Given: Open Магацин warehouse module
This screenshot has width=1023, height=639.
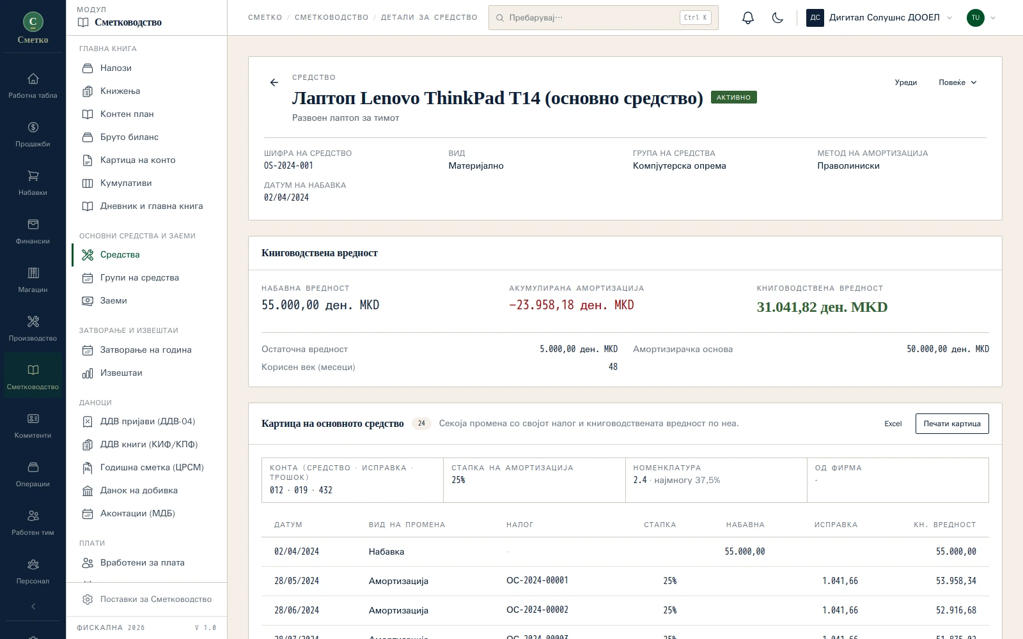Looking at the screenshot, I should pyautogui.click(x=33, y=280).
